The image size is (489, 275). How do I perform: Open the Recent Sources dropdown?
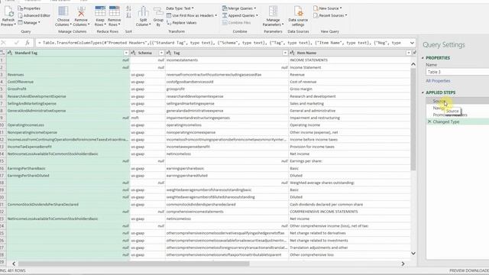330,15
